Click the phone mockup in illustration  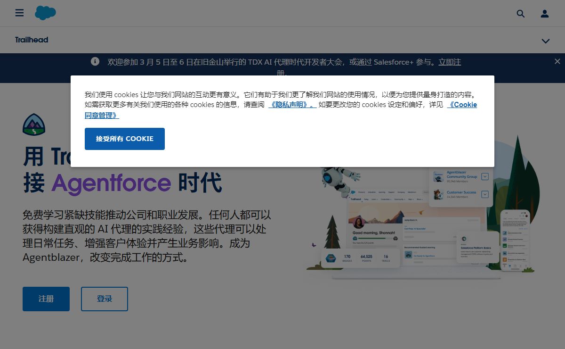coord(515,241)
